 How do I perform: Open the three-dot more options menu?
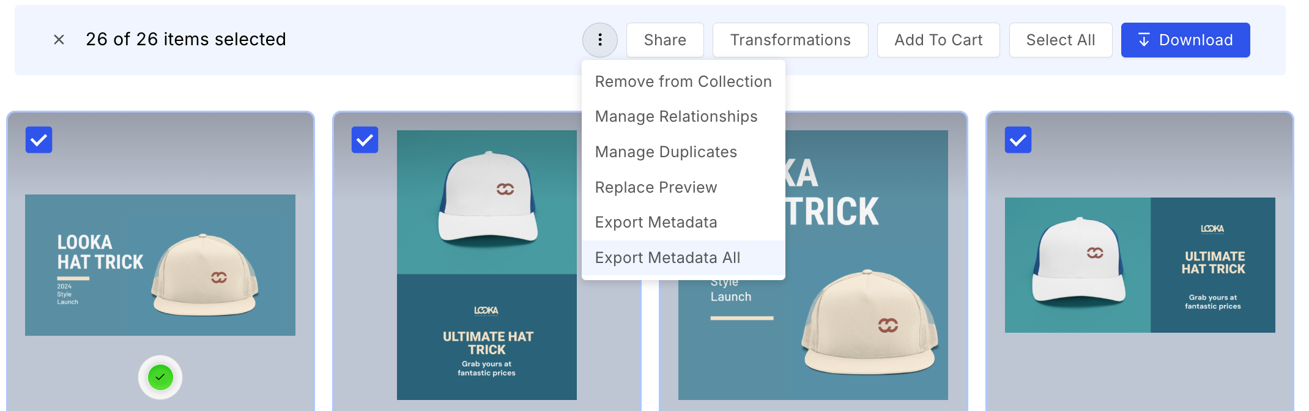click(x=599, y=40)
